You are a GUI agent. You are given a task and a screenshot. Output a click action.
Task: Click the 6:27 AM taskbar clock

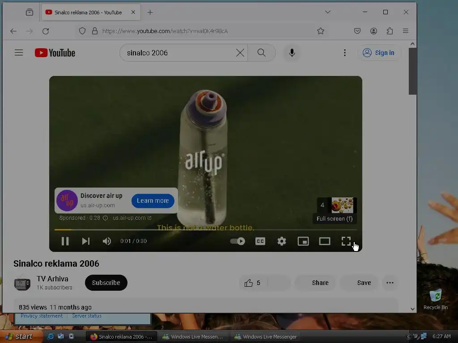[441, 336]
